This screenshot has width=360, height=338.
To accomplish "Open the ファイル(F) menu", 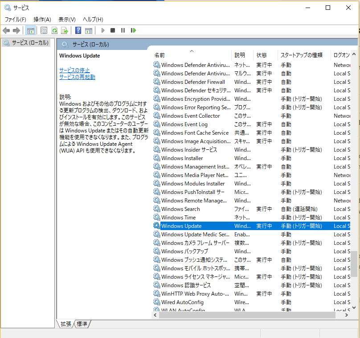I will click(x=15, y=20).
